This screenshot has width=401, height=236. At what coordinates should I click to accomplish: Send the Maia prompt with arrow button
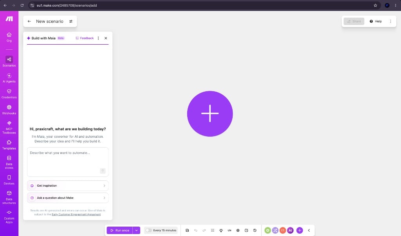tap(103, 171)
